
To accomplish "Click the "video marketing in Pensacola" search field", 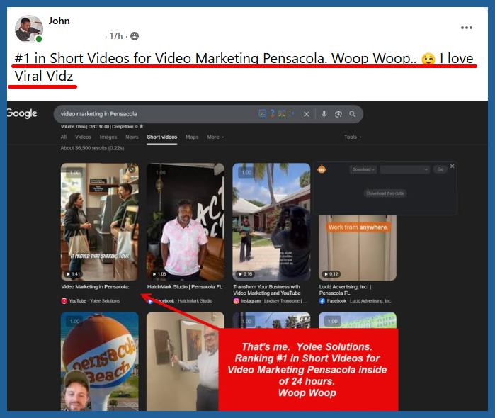I will [x=156, y=114].
